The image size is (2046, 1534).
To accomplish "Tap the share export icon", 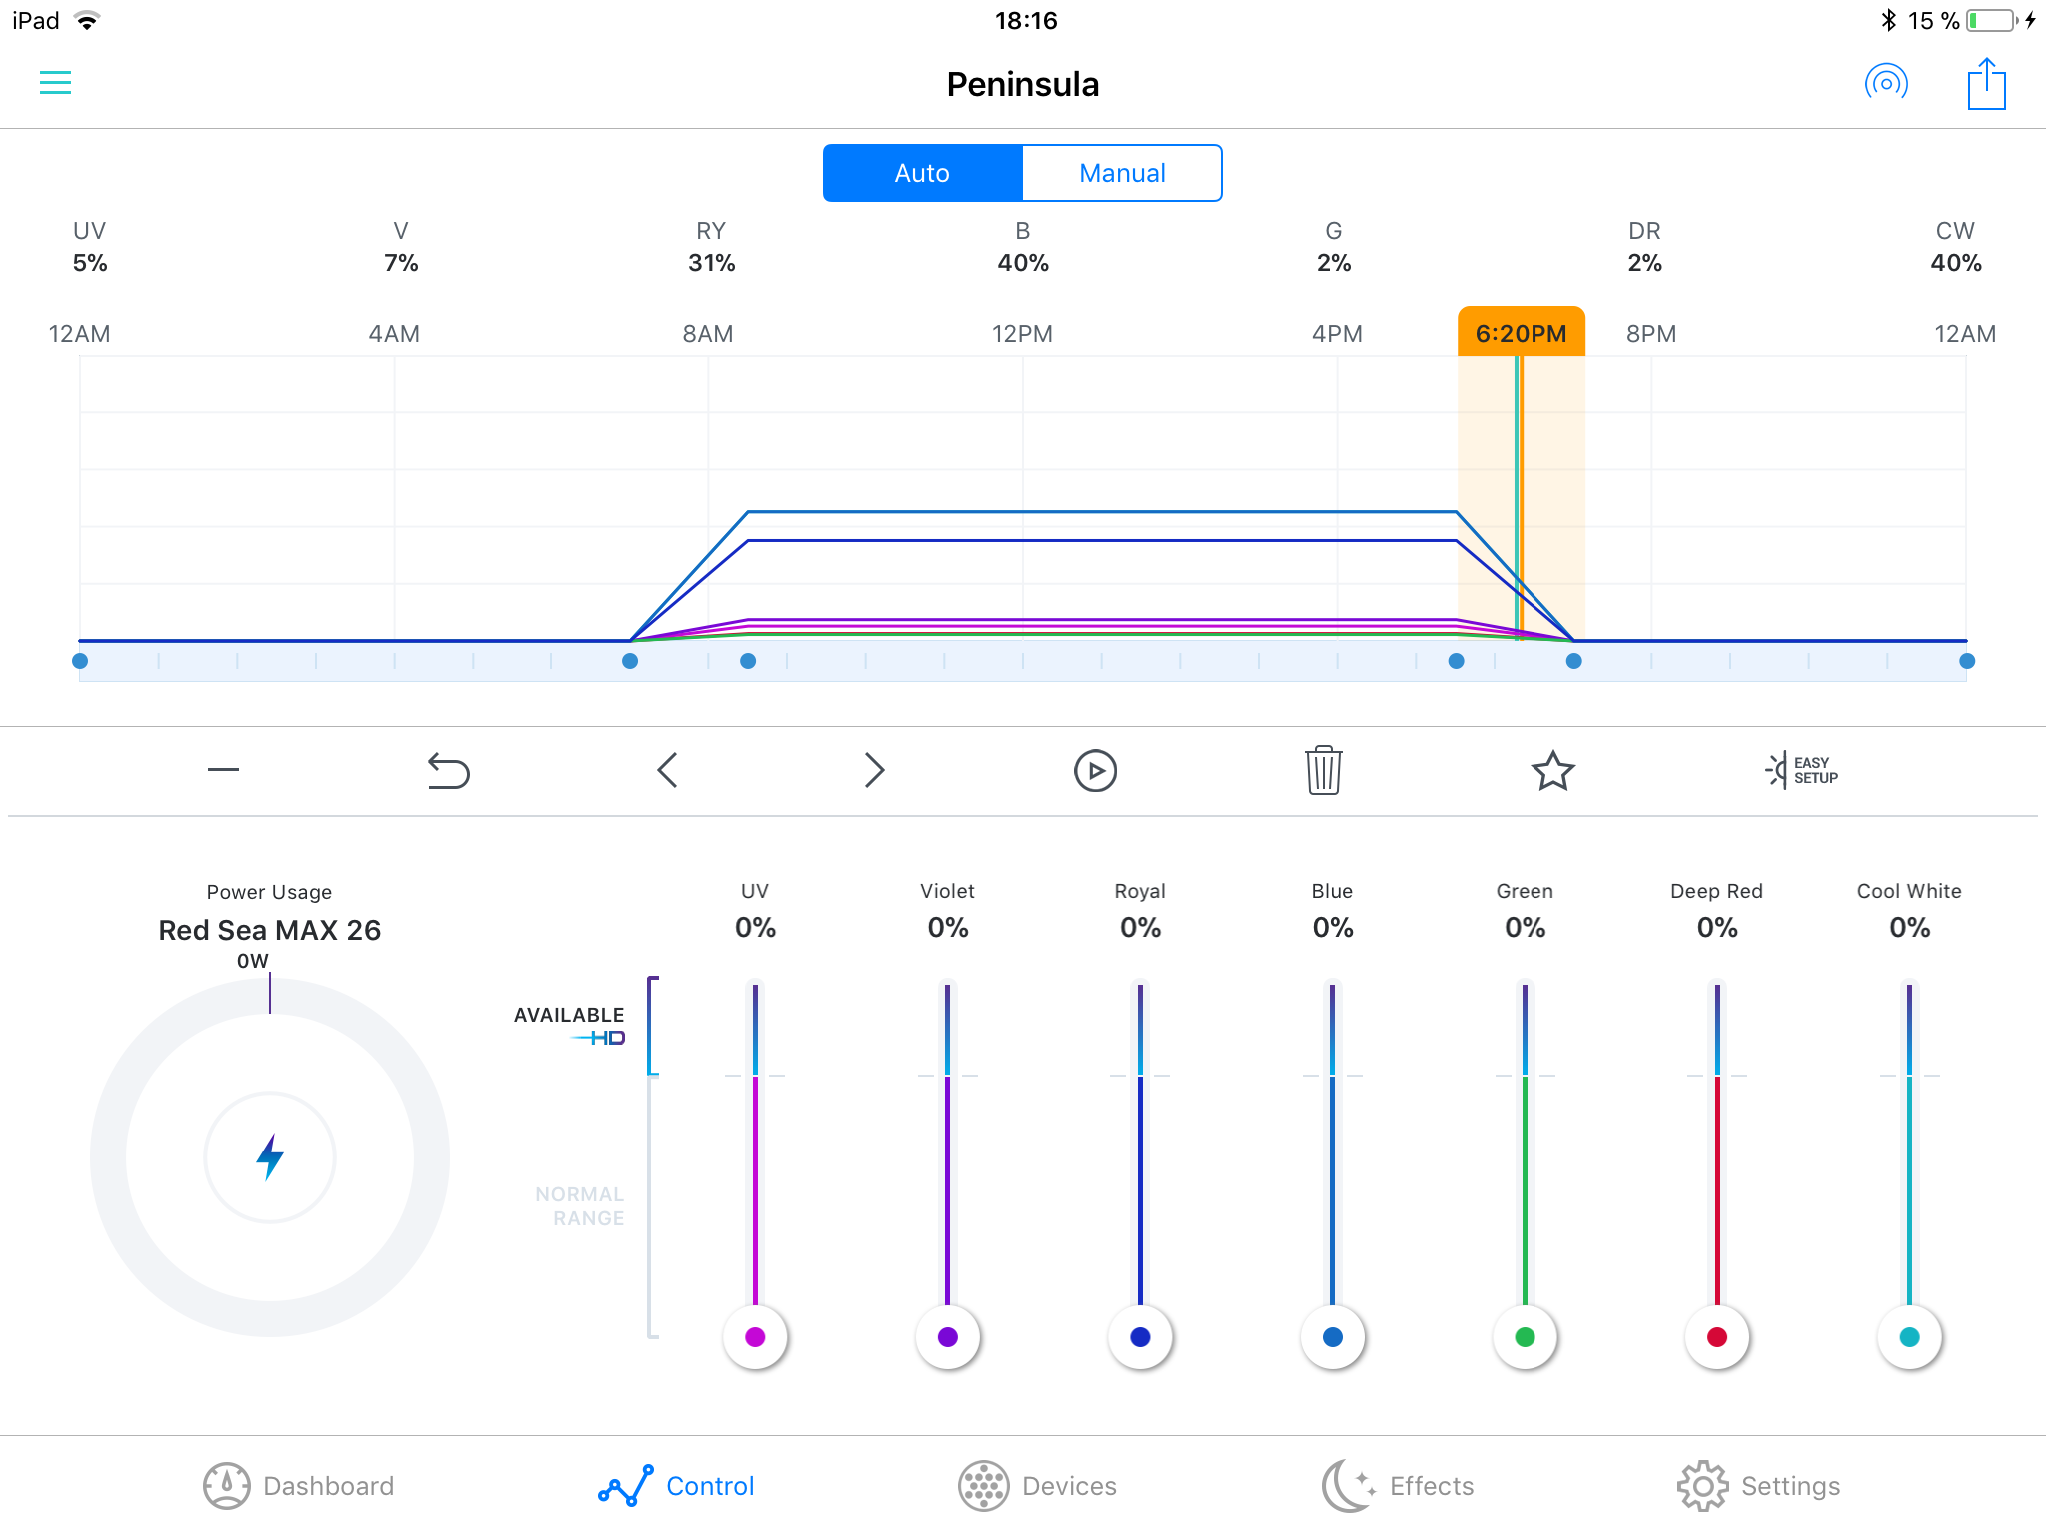I will pos(1986,84).
